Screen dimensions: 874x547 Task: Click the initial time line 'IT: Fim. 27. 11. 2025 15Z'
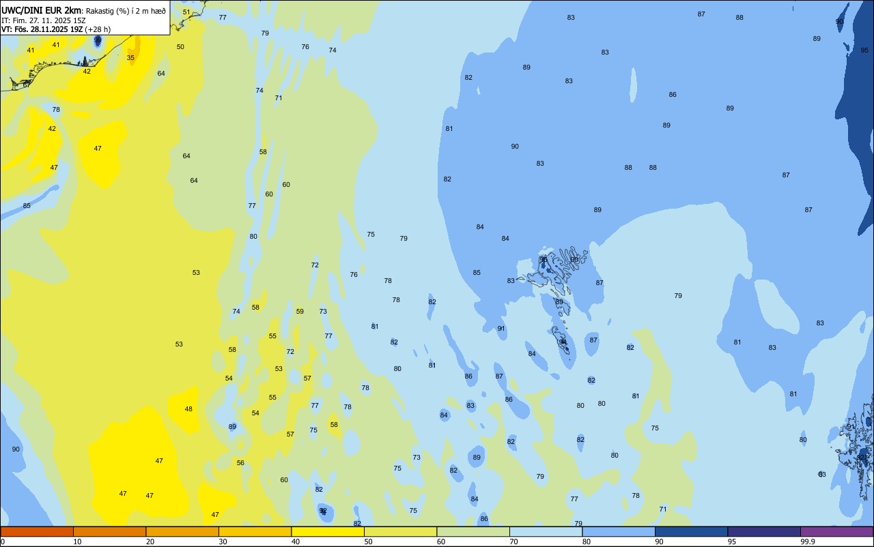coord(43,20)
